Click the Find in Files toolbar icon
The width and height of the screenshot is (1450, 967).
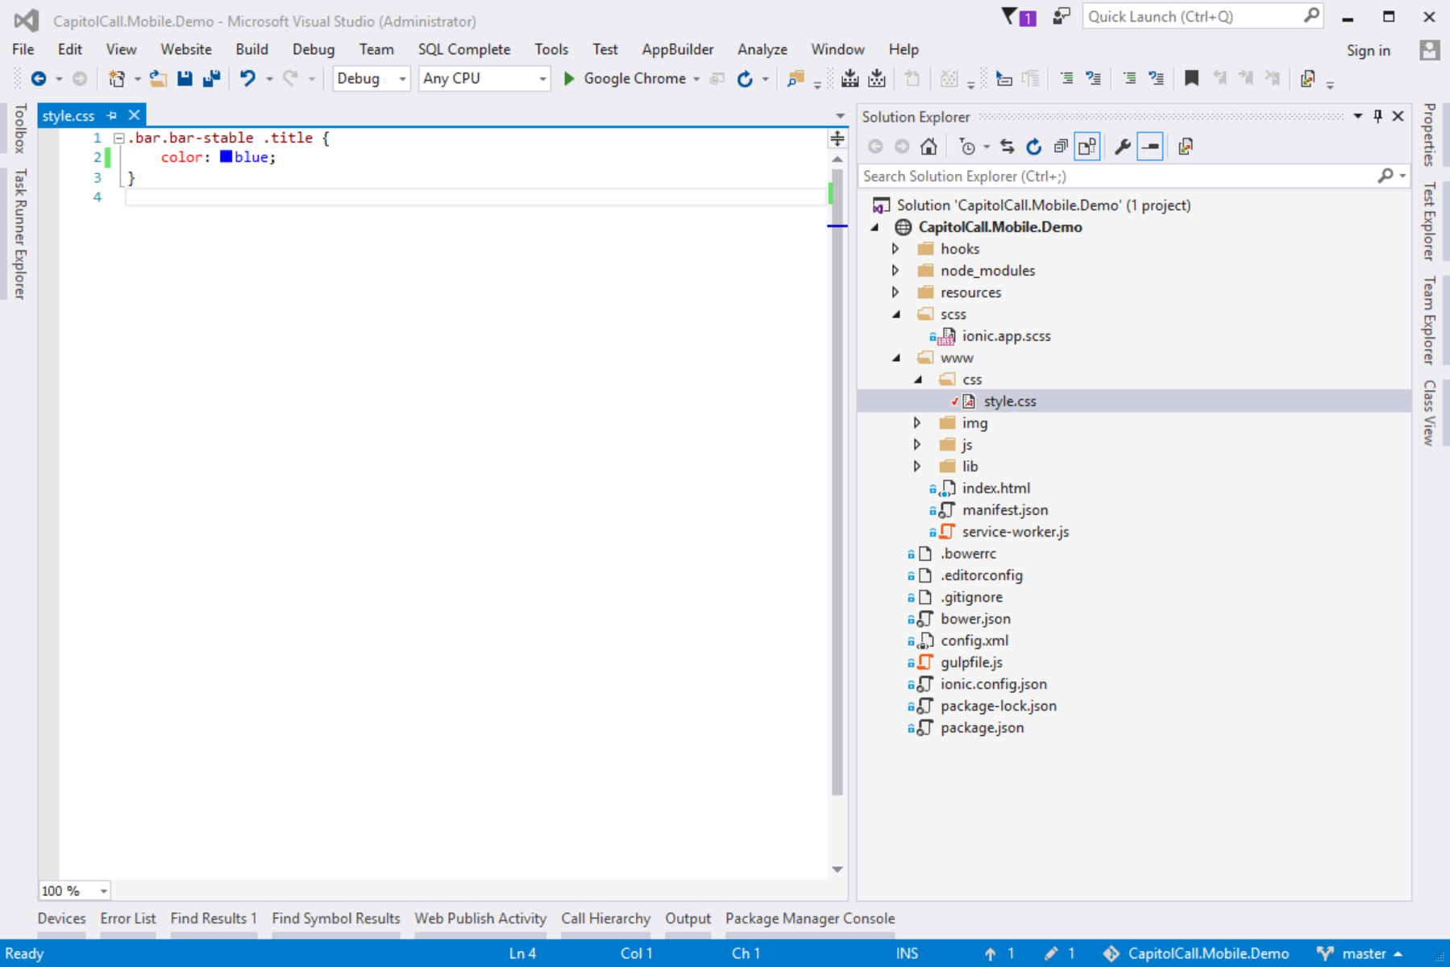click(x=796, y=78)
